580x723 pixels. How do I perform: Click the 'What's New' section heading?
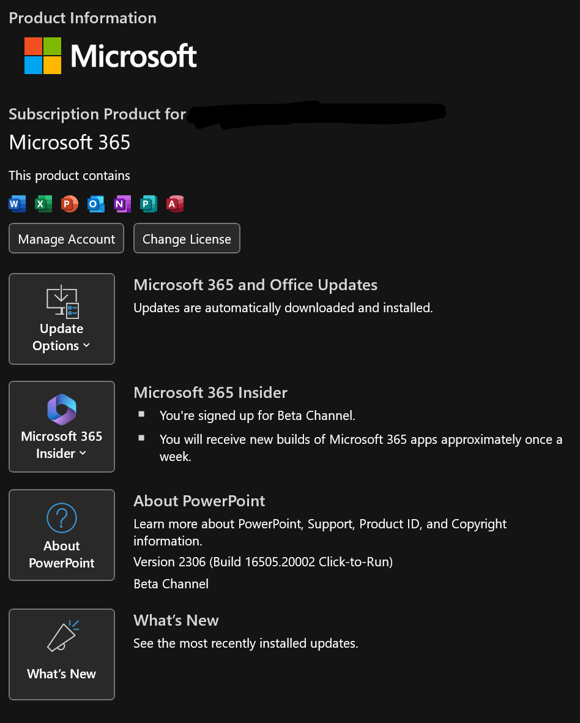pyautogui.click(x=176, y=620)
